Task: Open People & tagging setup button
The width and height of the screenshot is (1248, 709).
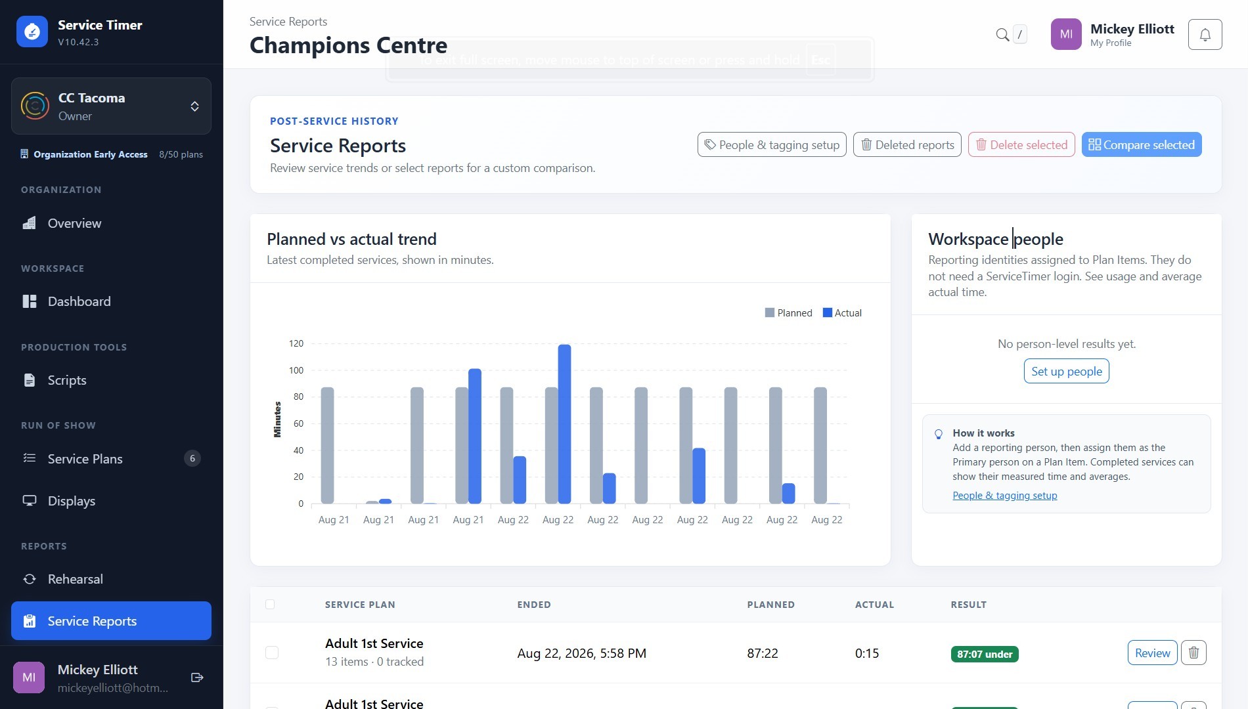Action: pyautogui.click(x=772, y=144)
